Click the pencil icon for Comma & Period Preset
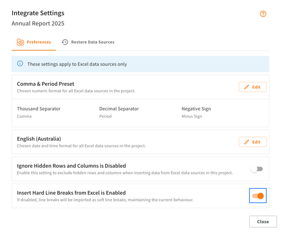281x232 pixels. click(x=246, y=87)
